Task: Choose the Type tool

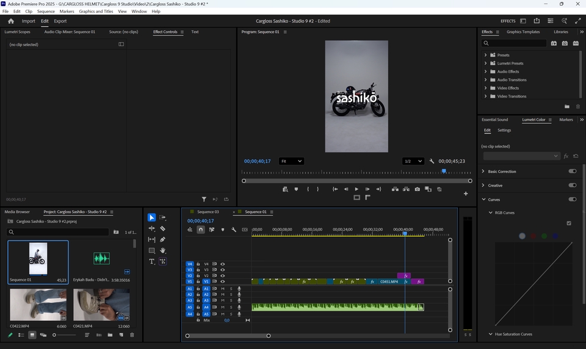Action: coord(152,261)
